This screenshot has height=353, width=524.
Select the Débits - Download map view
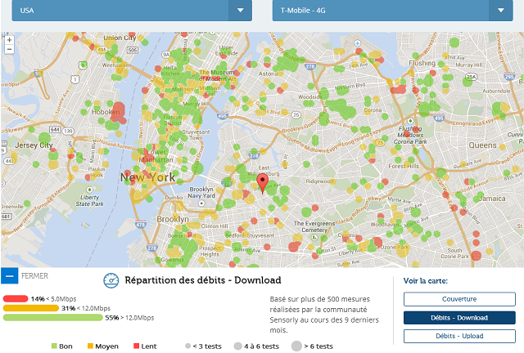pos(459,318)
